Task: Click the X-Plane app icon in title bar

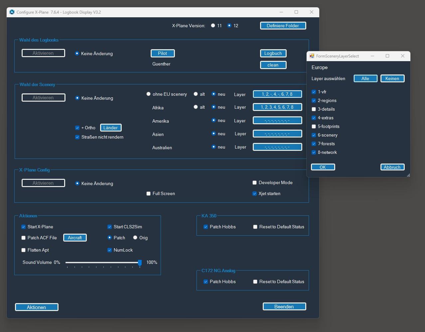Action: point(12,12)
